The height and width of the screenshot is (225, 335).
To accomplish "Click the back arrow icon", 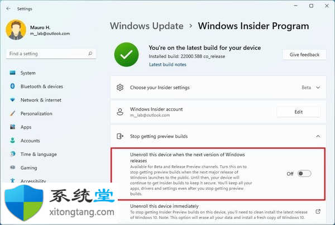I will (x=8, y=9).
